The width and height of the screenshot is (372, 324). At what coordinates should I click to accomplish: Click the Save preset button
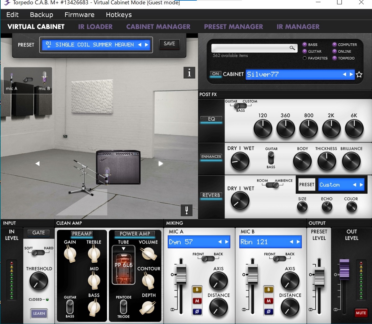coord(170,44)
